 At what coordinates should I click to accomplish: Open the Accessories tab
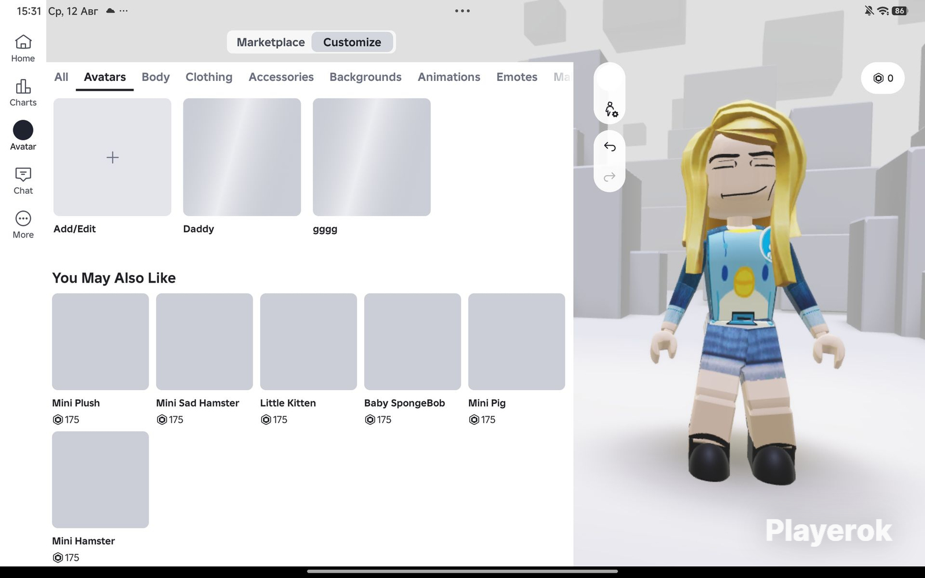point(281,77)
